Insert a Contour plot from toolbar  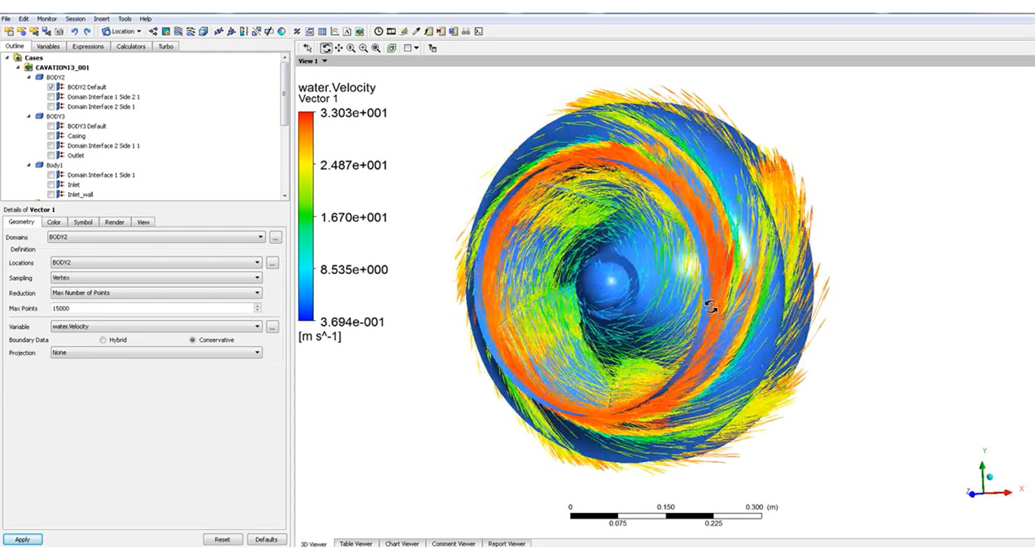click(166, 31)
